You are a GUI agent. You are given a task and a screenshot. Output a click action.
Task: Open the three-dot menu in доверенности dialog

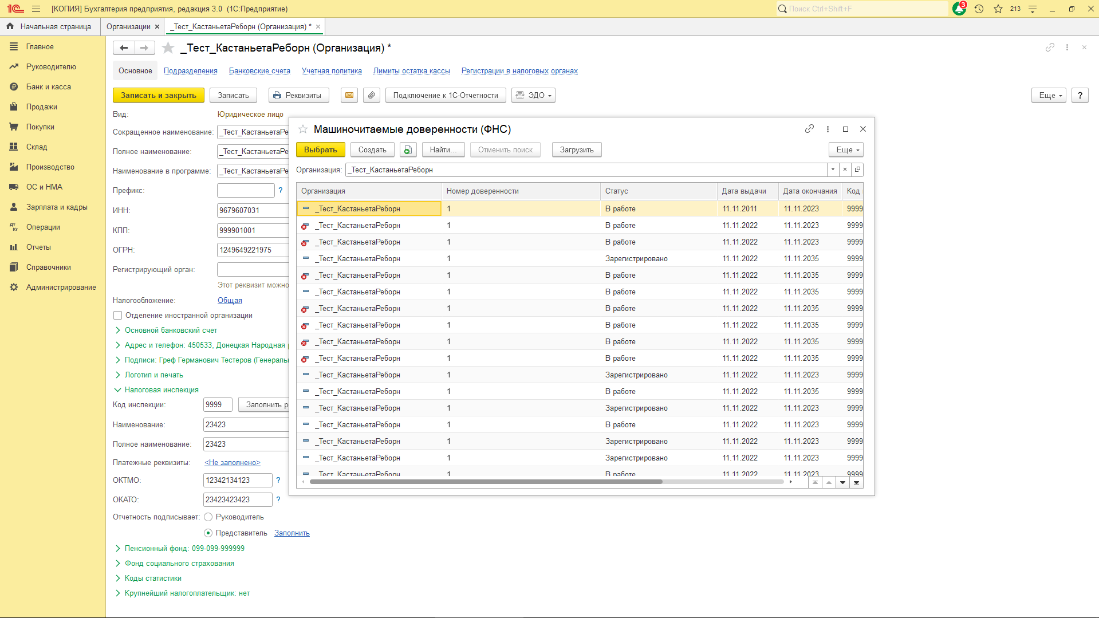(828, 129)
